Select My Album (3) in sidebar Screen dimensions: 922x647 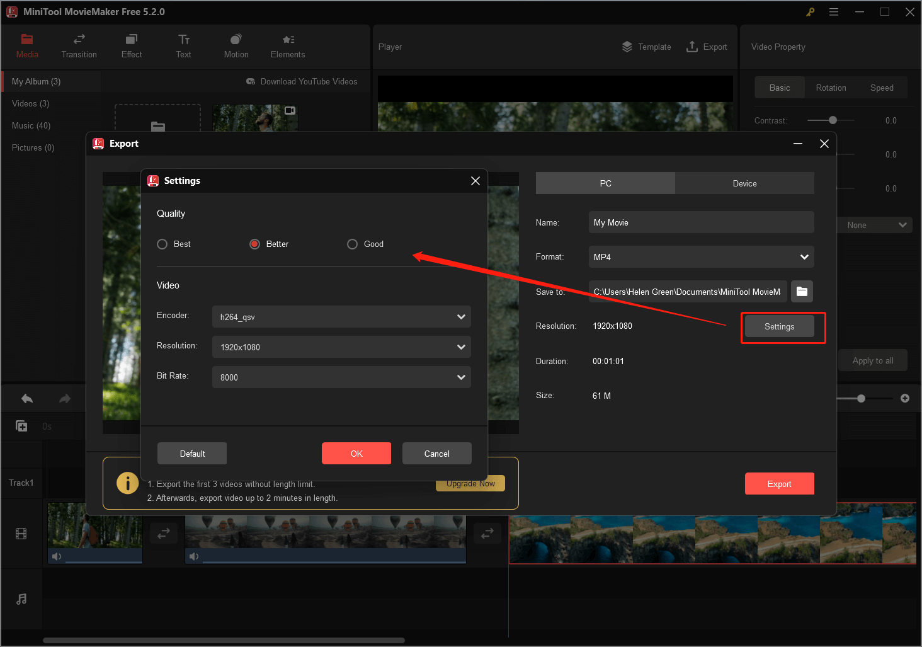(51, 81)
